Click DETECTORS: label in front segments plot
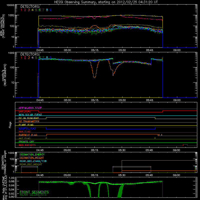 coord(30,6)
